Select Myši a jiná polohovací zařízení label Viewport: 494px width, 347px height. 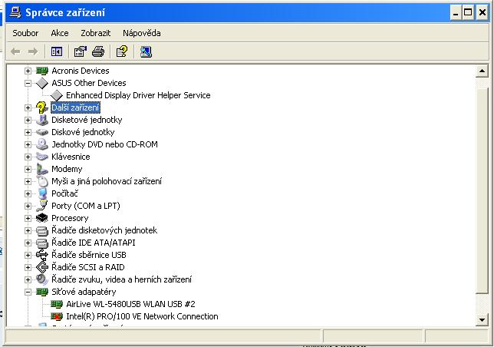pos(107,181)
